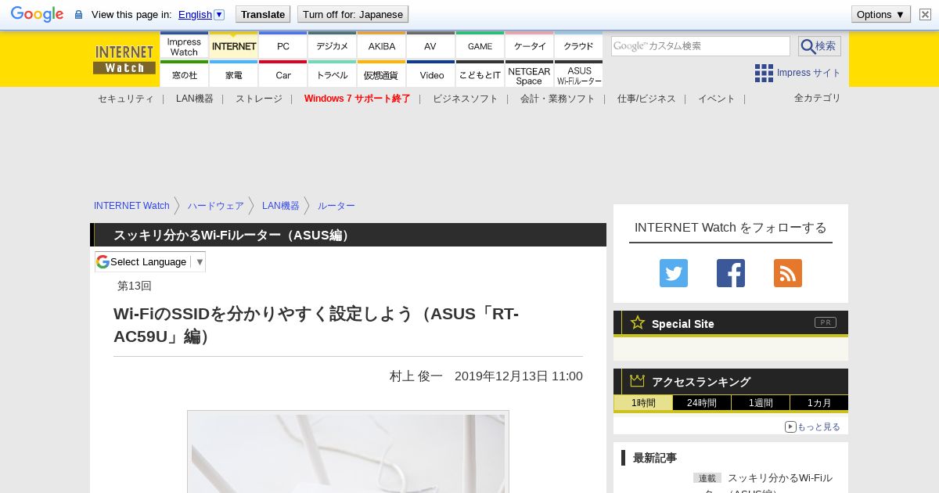Click the Google custom search field
Image resolution: width=939 pixels, height=493 pixels.
click(700, 46)
